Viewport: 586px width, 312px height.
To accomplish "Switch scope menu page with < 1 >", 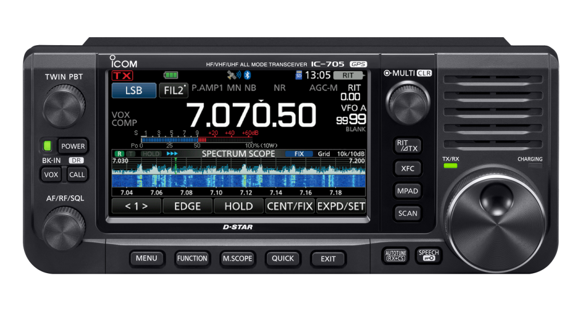I will click(x=136, y=206).
